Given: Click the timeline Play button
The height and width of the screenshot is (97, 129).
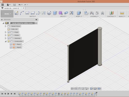Looking at the screenshot, I should pos(8,94).
